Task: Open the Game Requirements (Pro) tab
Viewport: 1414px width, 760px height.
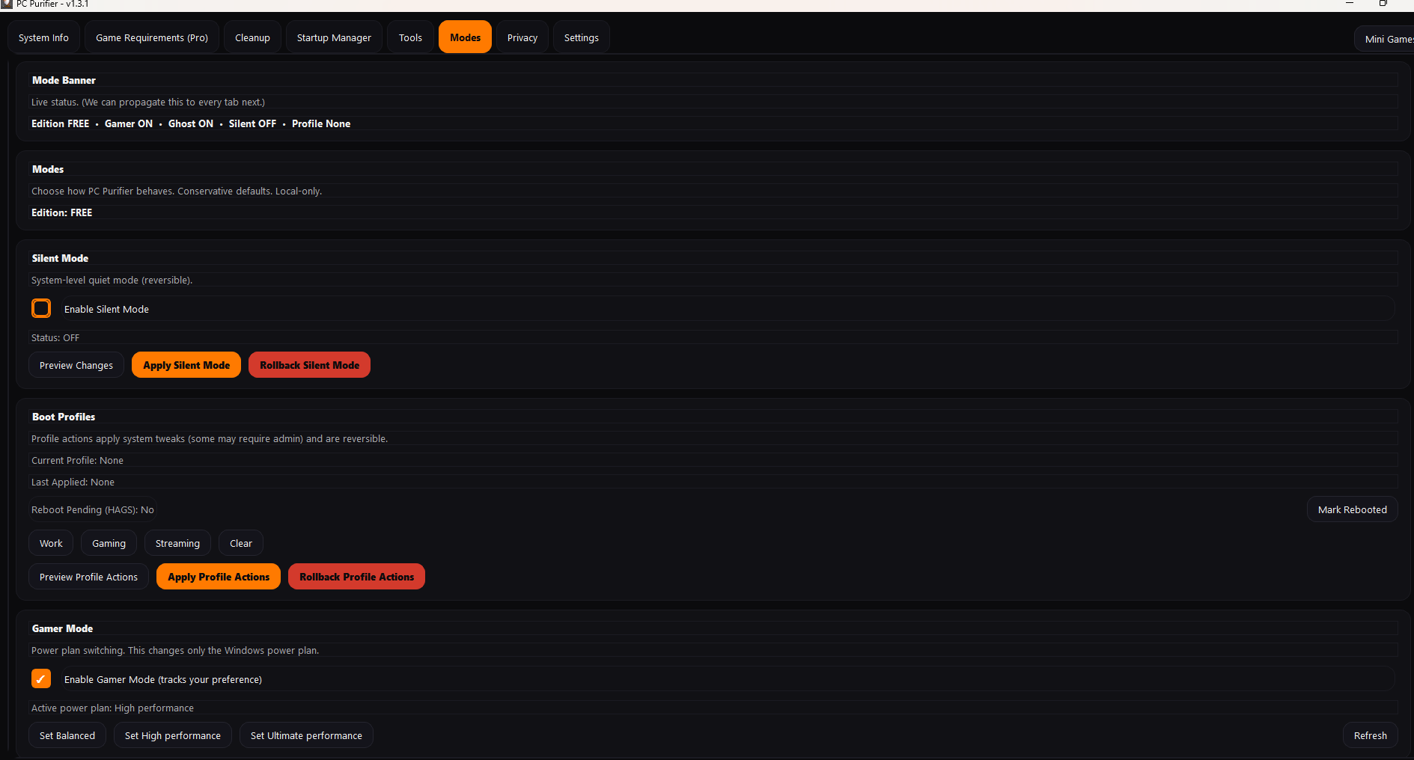Action: point(151,37)
